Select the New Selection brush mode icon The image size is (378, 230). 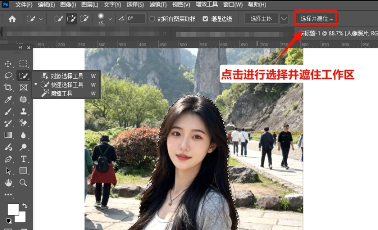(58, 18)
